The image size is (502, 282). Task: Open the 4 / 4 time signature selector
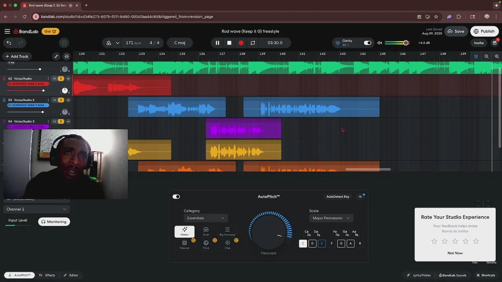(155, 43)
